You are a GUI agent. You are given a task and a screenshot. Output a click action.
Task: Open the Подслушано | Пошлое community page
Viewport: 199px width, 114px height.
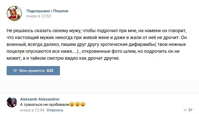[47, 11]
